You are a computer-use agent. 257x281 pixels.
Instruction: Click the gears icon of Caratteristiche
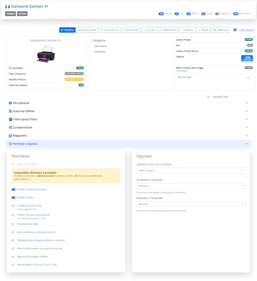click(x=10, y=127)
